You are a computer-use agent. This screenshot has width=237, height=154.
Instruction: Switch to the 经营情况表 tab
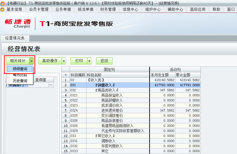15,38
